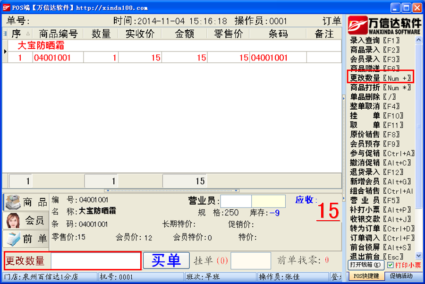The height and width of the screenshot is (284, 425).
Task: Click the up arrow of the shortcut list scrollbar
Action: pos(418,40)
